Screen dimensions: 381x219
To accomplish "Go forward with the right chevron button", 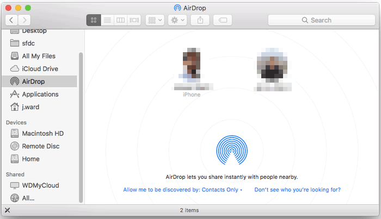I will click(24, 20).
